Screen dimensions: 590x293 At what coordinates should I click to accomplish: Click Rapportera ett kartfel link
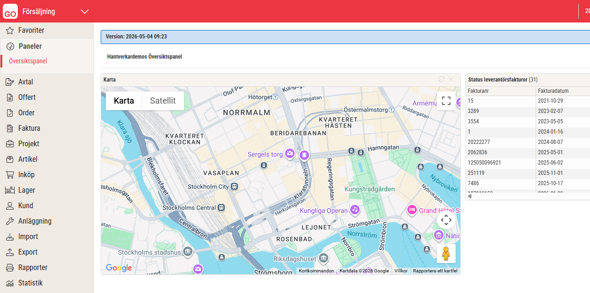point(435,271)
